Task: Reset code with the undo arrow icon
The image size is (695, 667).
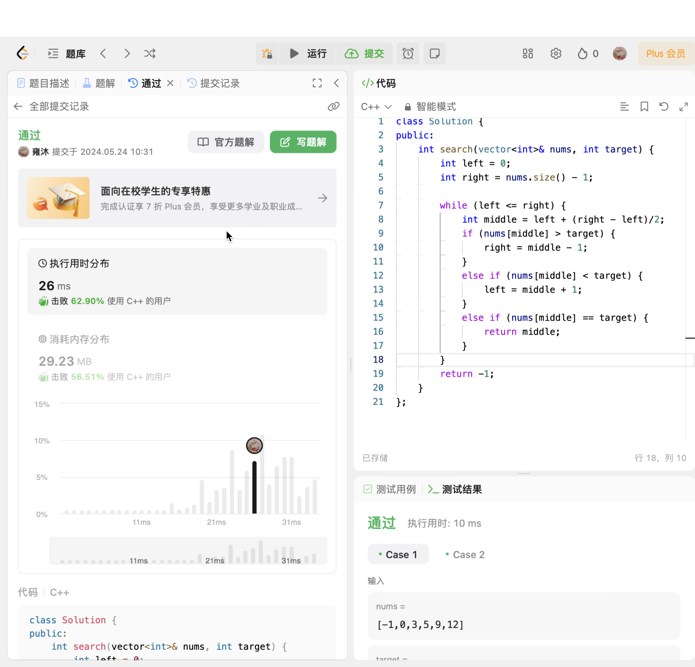Action: click(x=664, y=106)
